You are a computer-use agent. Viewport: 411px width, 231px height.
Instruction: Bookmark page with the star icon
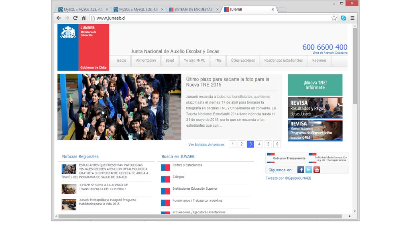point(334,18)
